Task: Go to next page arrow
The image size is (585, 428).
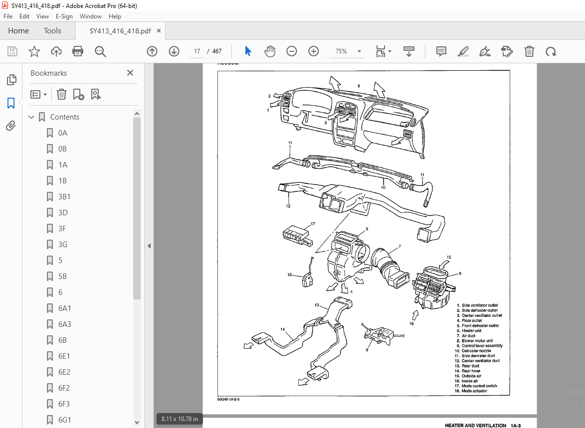Action: click(174, 51)
